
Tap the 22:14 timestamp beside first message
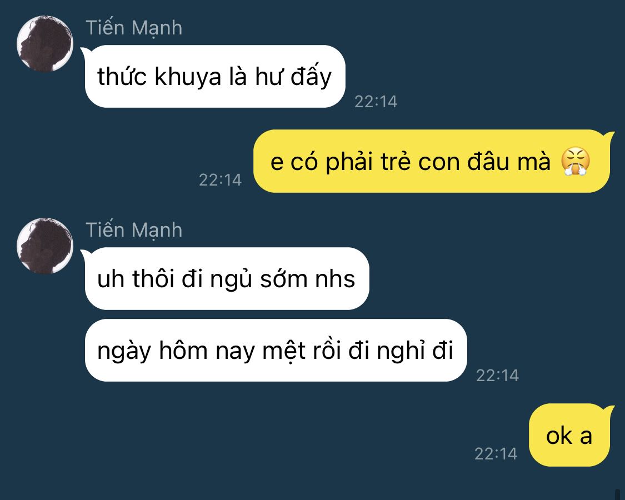(x=376, y=102)
